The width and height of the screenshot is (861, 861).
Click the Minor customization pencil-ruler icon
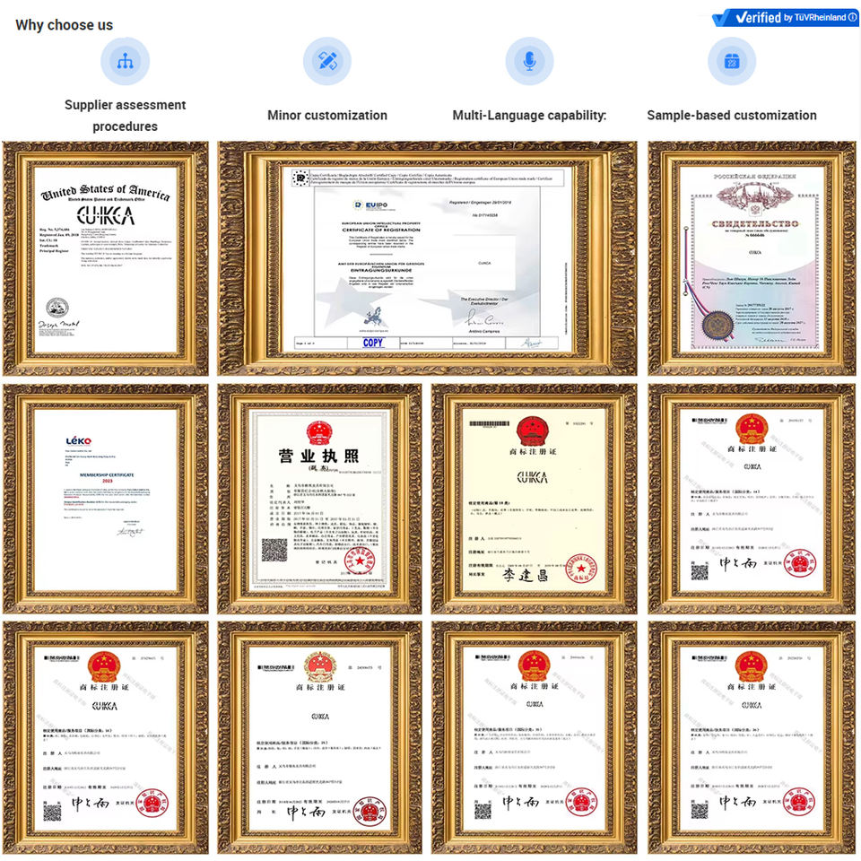(x=327, y=61)
